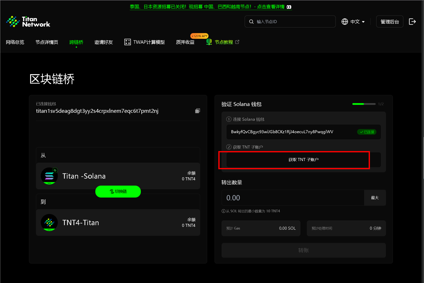Select the Titan-Solana source chain row
Screen dimensions: 424x283
(118, 176)
